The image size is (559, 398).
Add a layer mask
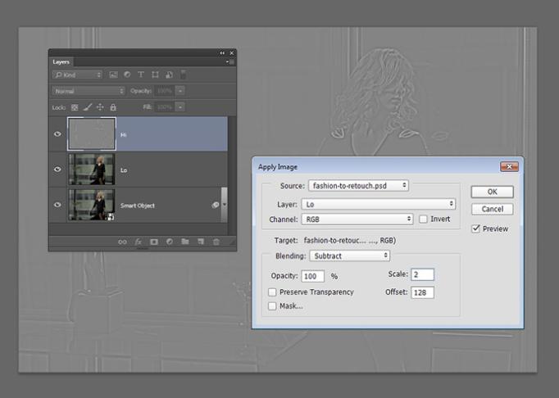pos(153,242)
